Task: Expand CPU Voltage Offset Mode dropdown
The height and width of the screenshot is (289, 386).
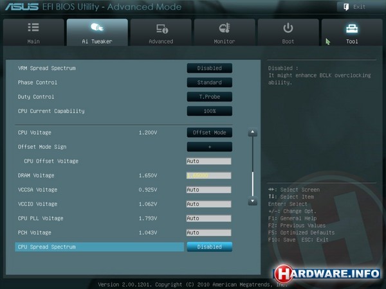Action: (x=209, y=132)
